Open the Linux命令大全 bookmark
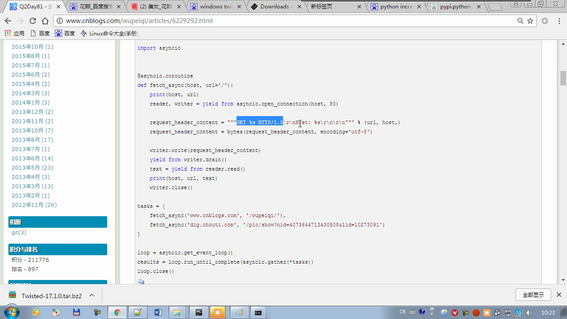Screen dimensions: 567x319 point(110,33)
